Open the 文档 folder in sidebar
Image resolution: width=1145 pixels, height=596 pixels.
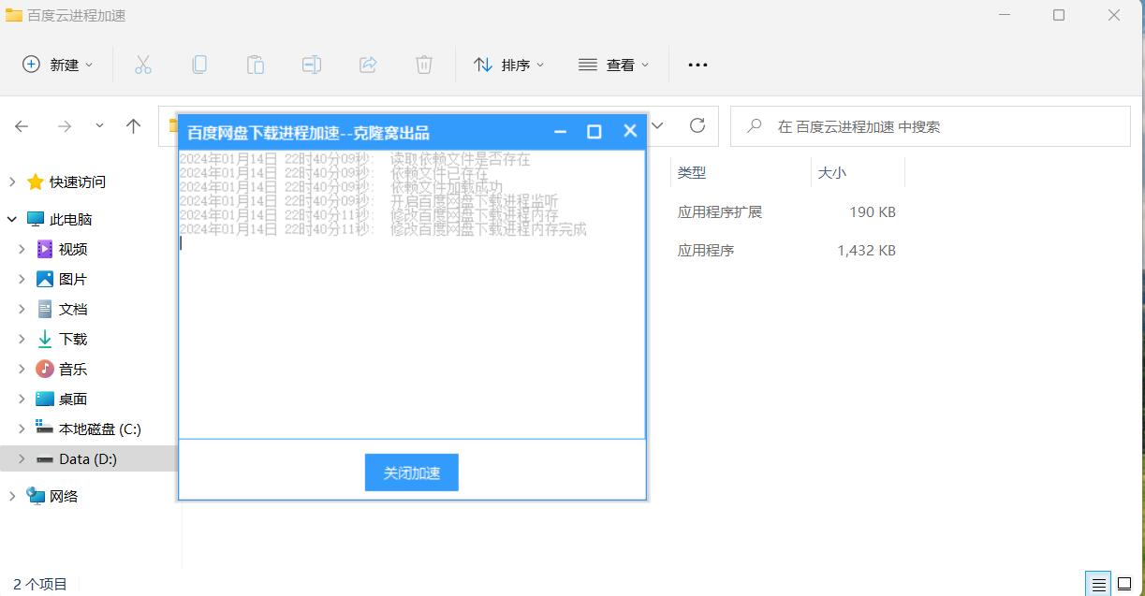pyautogui.click(x=73, y=309)
